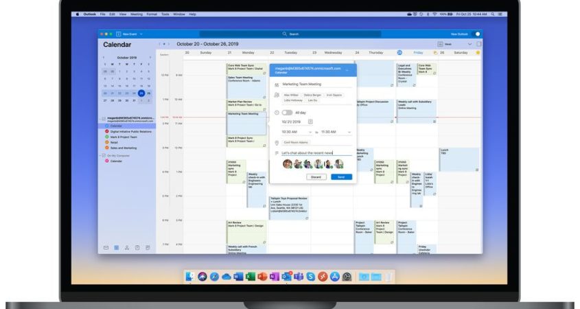Open the start time 10:30 AM dropdown
This screenshot has width=580, height=309.
[297, 132]
